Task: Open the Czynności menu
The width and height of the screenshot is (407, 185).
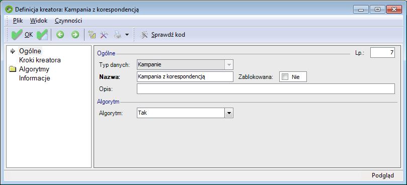Action: (x=68, y=21)
